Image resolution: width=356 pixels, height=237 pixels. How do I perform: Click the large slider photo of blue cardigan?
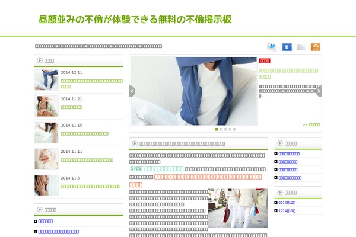194,91
